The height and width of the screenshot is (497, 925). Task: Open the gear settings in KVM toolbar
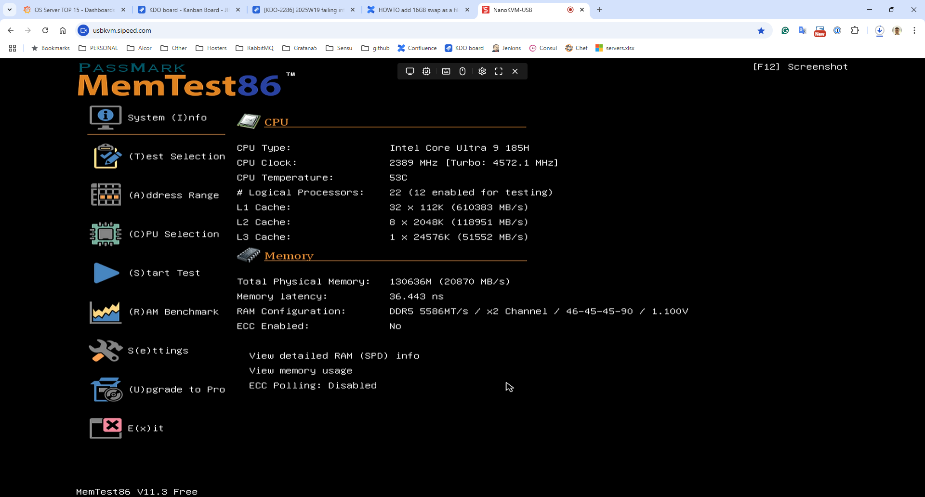point(482,71)
